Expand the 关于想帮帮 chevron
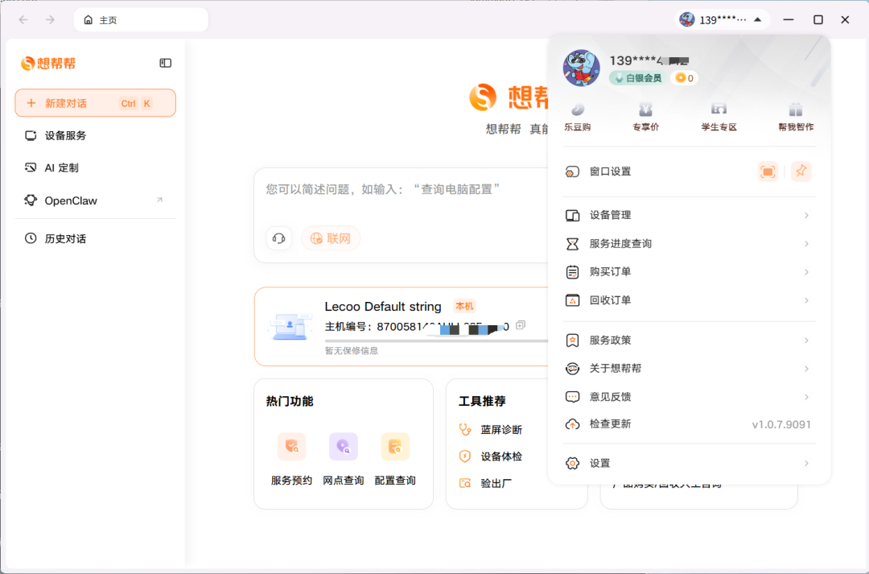 click(806, 368)
